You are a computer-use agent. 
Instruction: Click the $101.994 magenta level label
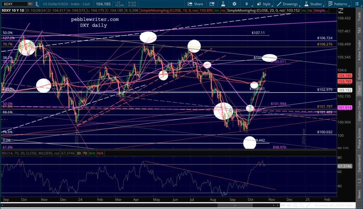coord(279,104)
